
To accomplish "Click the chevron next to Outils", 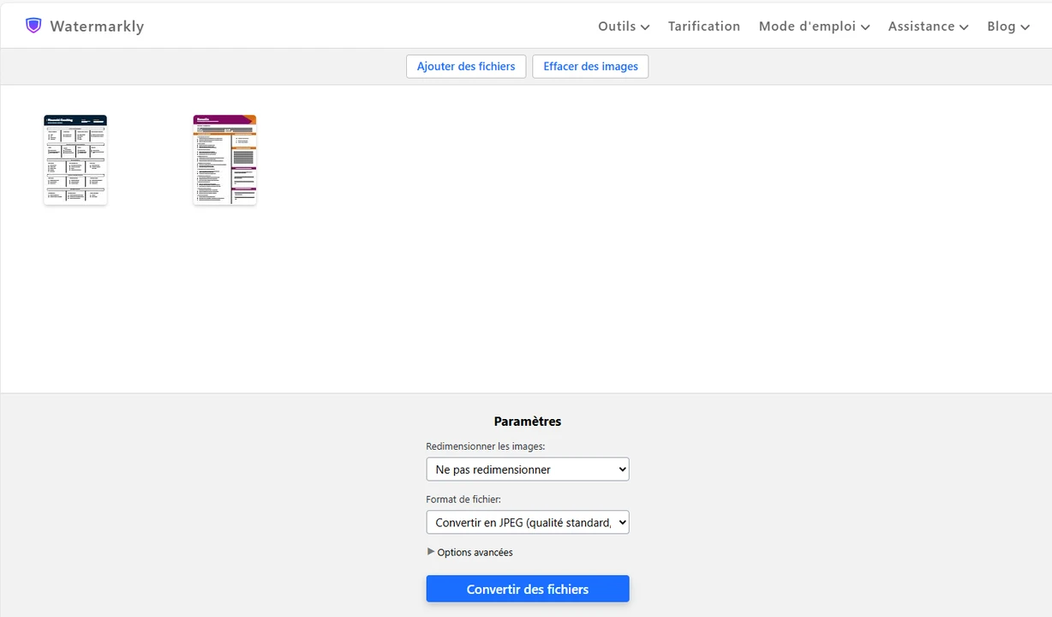I will point(645,27).
